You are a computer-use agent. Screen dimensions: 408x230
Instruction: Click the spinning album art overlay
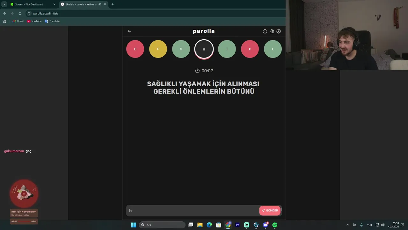24,194
